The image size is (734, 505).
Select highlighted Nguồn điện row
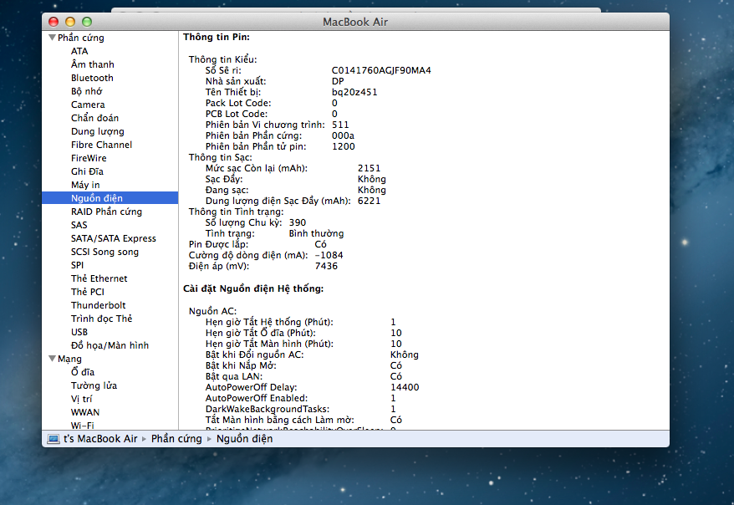(110, 198)
